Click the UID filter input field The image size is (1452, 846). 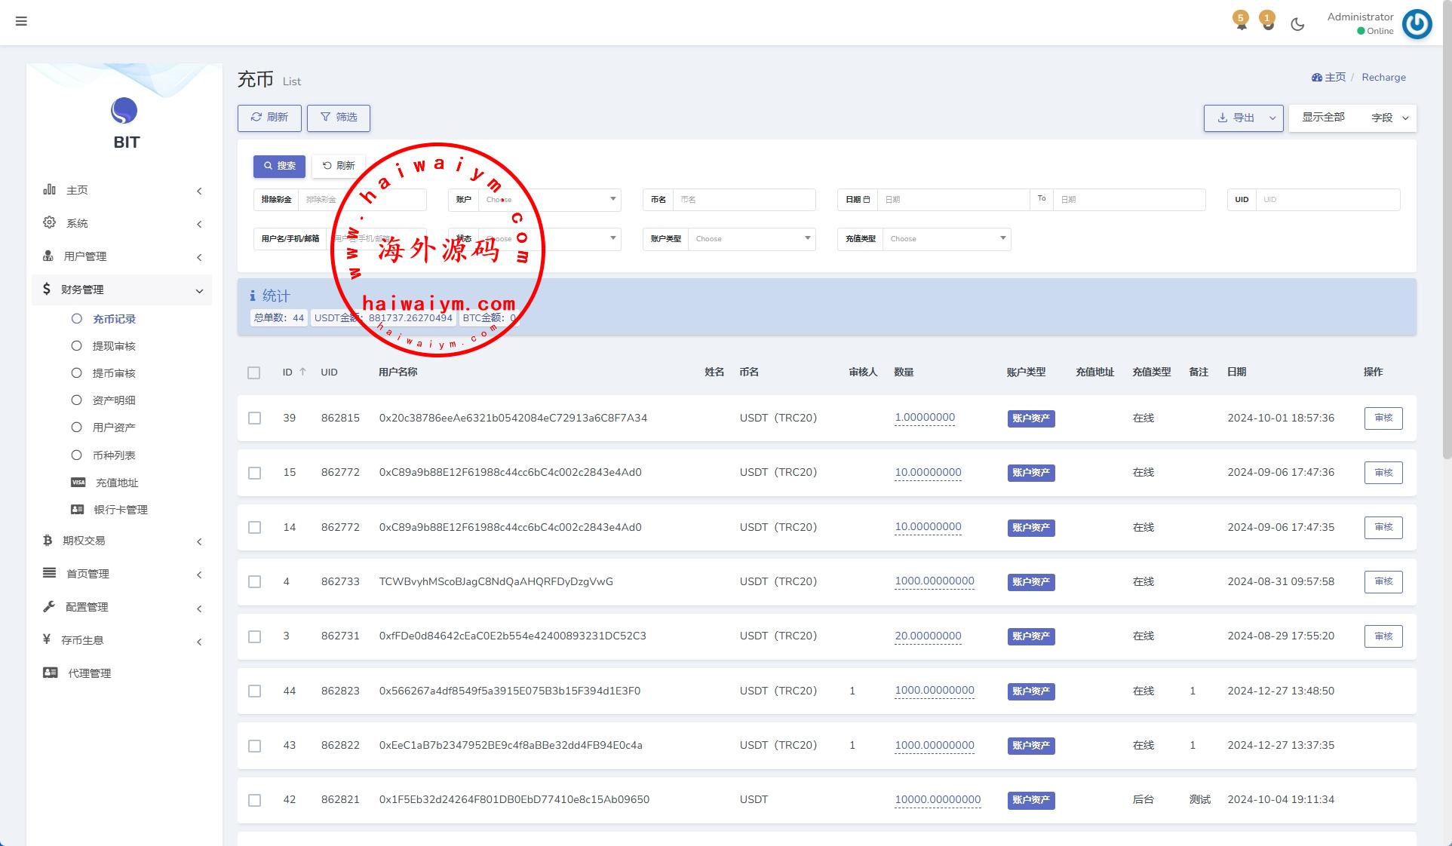pos(1327,200)
